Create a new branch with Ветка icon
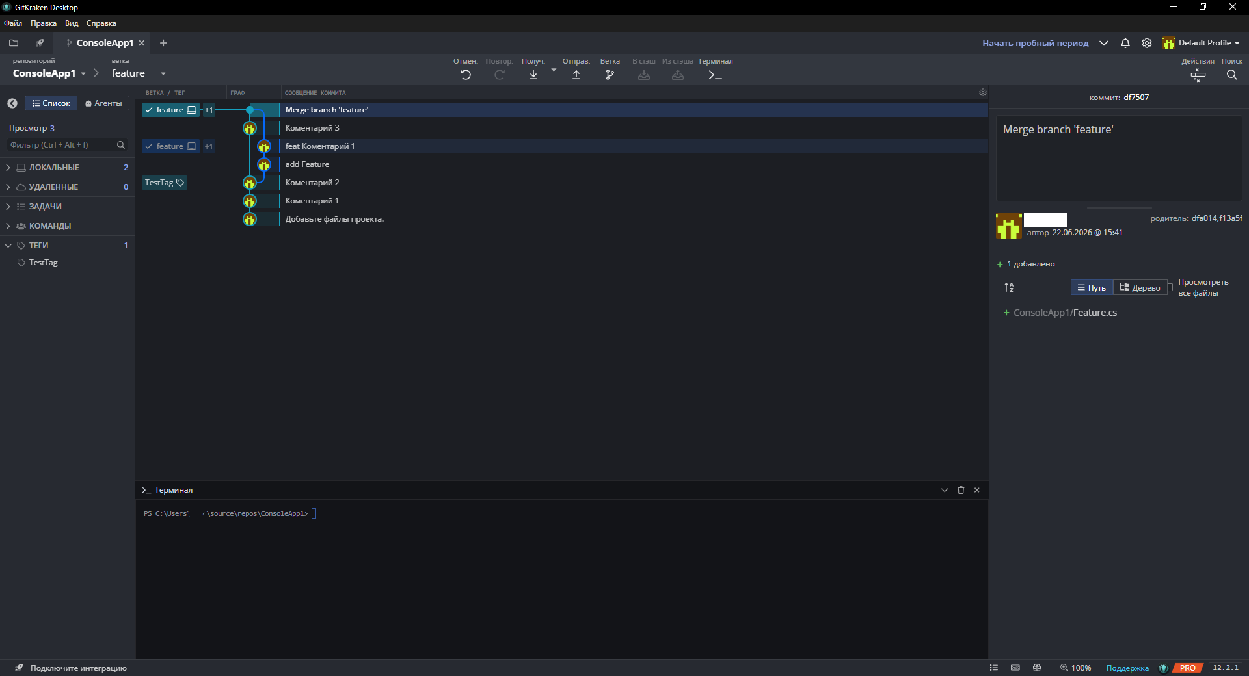Viewport: 1249px width, 676px height. (x=610, y=75)
